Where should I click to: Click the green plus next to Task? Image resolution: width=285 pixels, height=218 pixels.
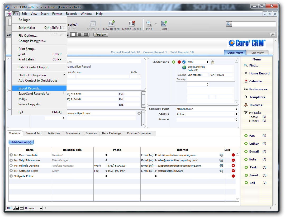pyautogui.click(x=246, y=167)
